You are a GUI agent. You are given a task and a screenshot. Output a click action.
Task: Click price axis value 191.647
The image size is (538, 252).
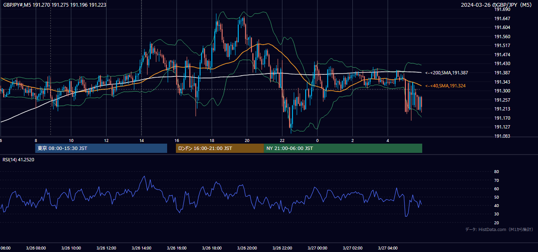[502, 18]
